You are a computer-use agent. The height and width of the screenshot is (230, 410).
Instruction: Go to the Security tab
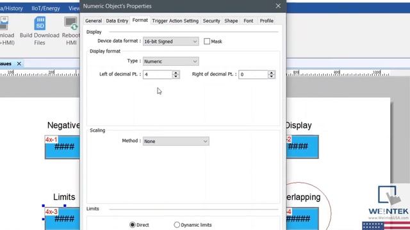click(211, 21)
